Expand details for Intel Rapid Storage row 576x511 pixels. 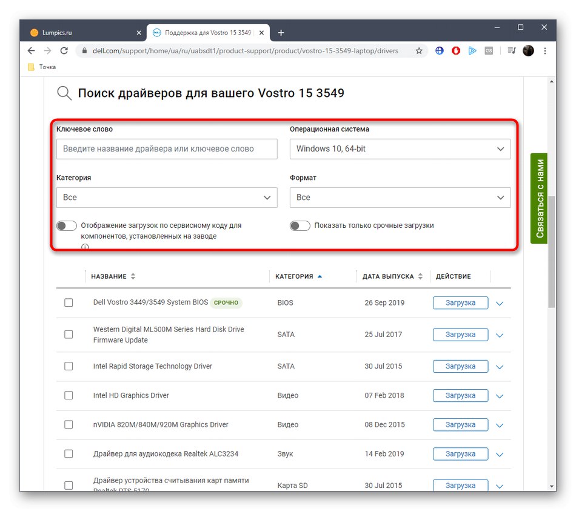pyautogui.click(x=500, y=367)
